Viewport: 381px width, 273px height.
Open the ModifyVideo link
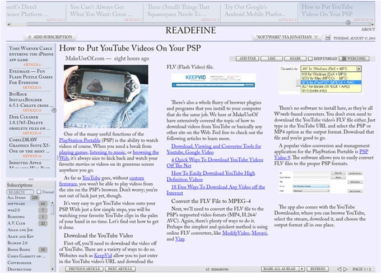pos(236,233)
